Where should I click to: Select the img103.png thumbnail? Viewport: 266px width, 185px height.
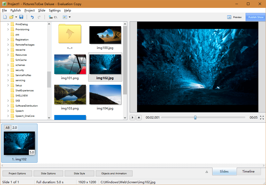pyautogui.click(x=70, y=94)
